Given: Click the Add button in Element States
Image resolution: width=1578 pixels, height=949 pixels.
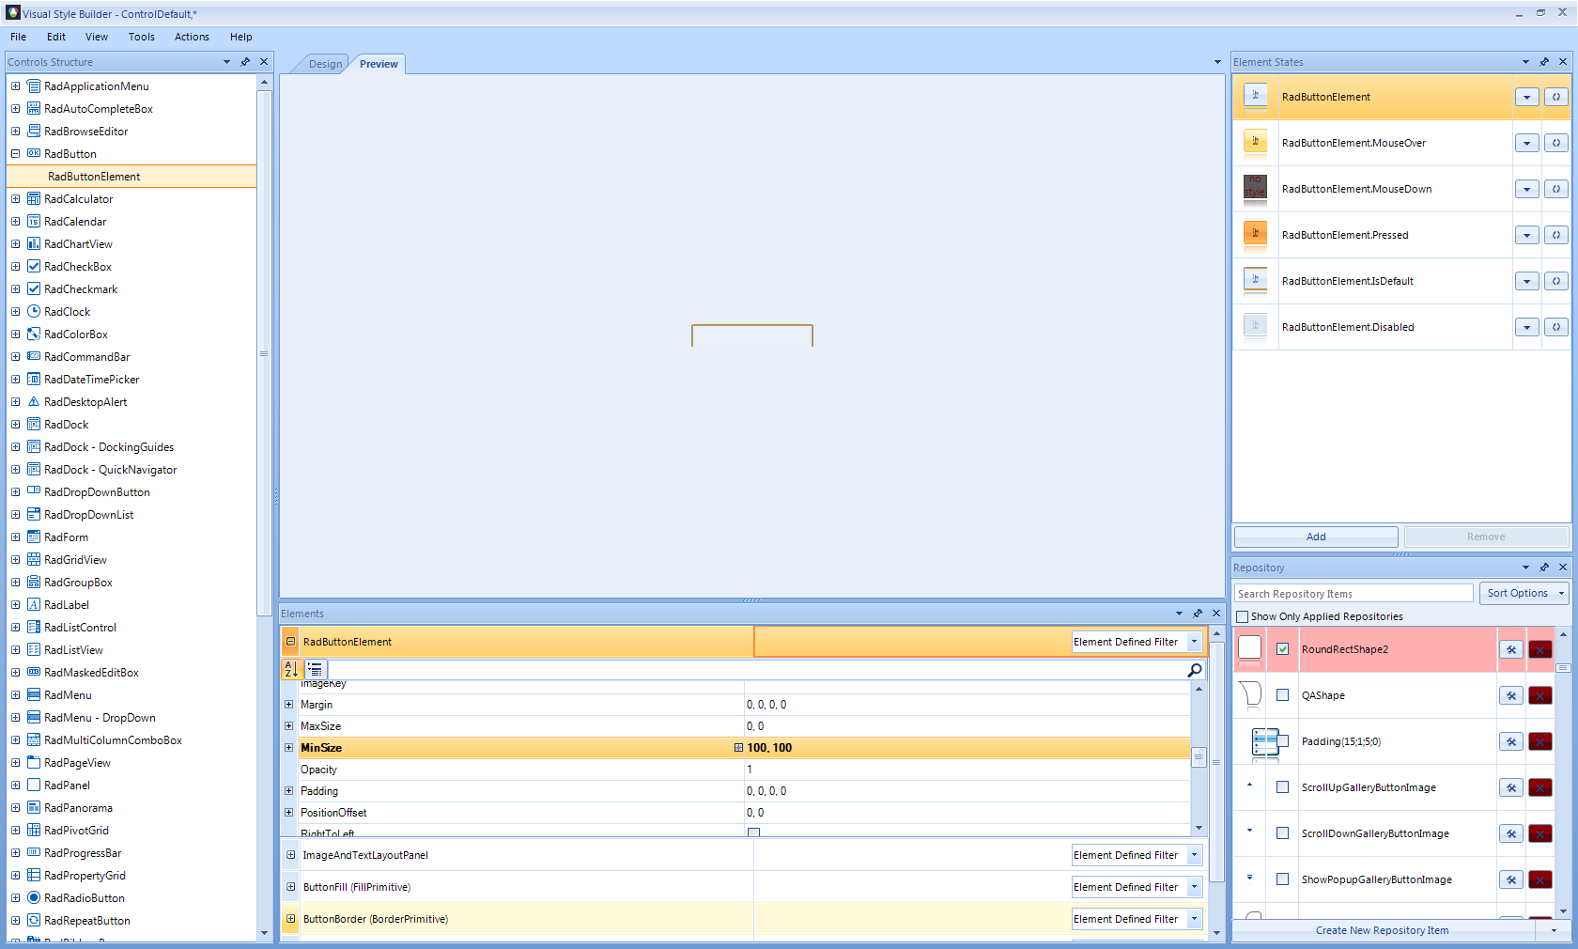Looking at the screenshot, I should tap(1316, 537).
